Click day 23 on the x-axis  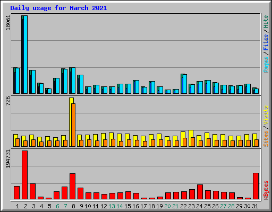click(x=191, y=206)
